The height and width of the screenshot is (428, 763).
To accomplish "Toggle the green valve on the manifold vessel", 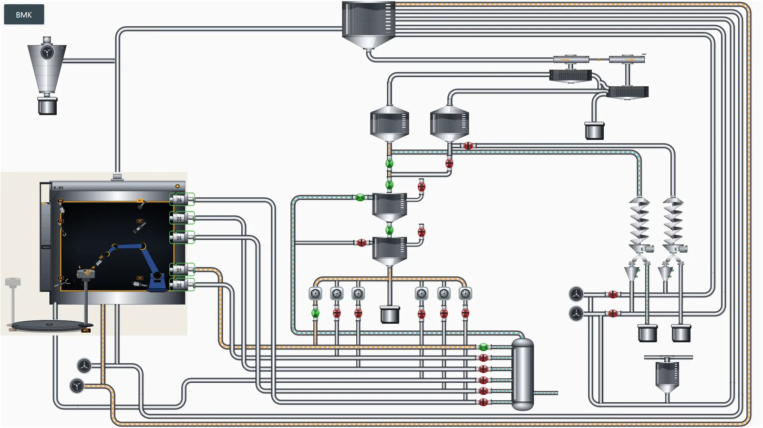I will (x=483, y=347).
